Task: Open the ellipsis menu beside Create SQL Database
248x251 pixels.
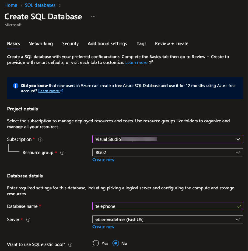Action: point(93,16)
